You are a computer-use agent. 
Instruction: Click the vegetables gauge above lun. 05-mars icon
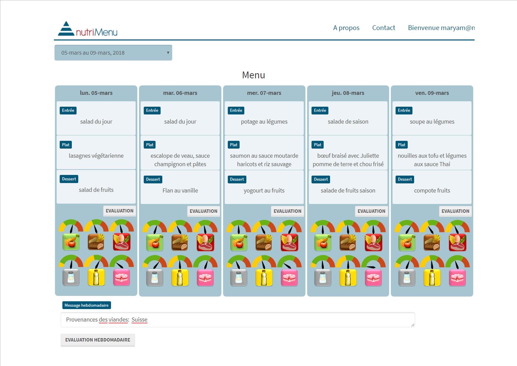(x=71, y=226)
